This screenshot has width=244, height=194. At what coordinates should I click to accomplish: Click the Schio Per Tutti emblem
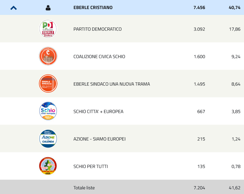(x=48, y=166)
